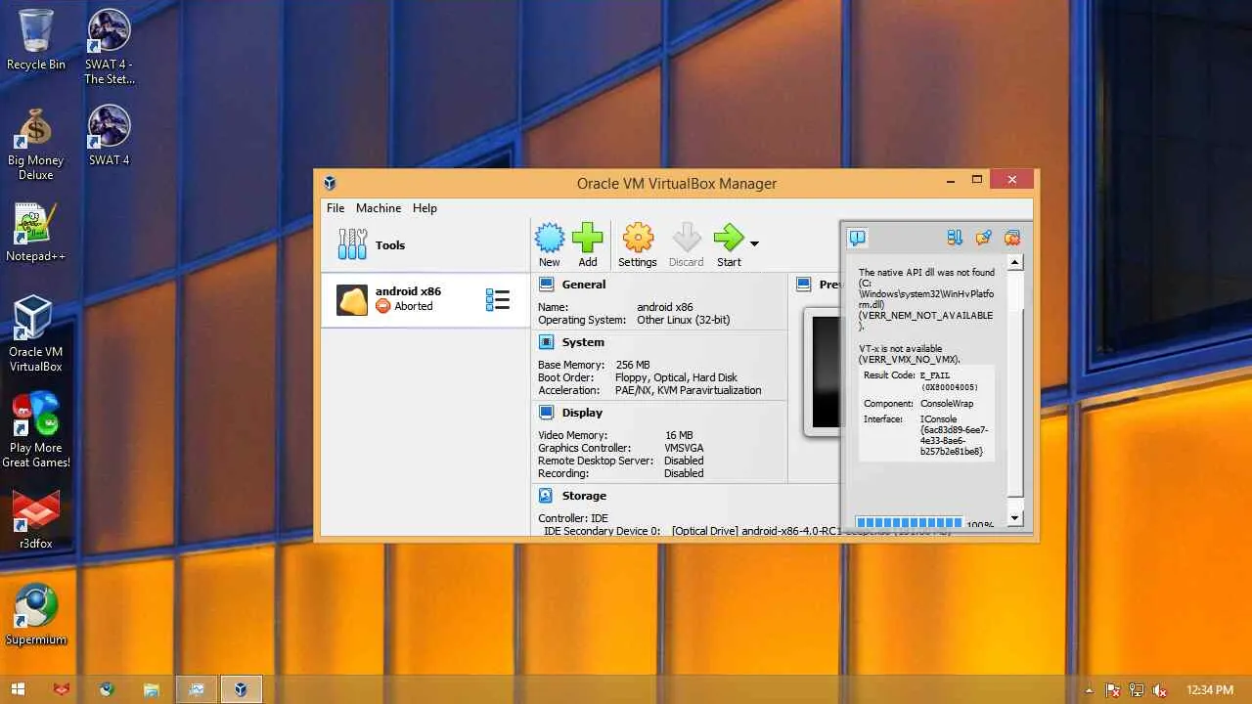Select the SWAT 4 - The Stet... desktop shortcut
The height and width of the screenshot is (704, 1252).
(x=110, y=47)
